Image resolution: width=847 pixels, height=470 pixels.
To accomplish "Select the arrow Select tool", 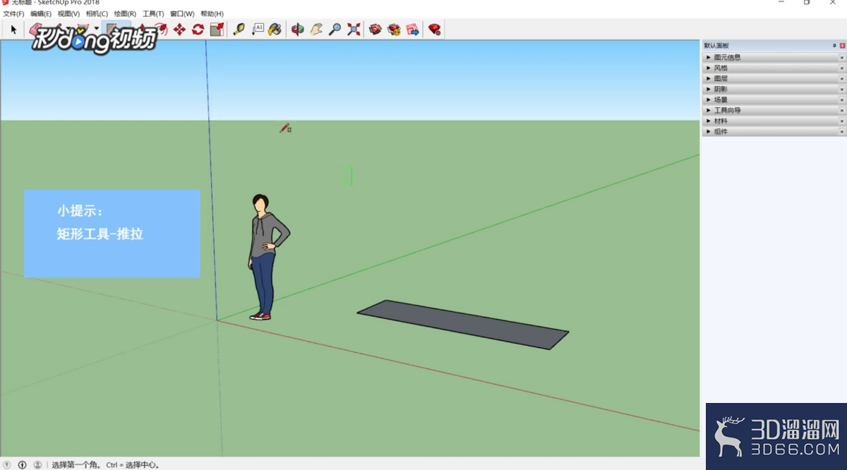I will pos(13,29).
